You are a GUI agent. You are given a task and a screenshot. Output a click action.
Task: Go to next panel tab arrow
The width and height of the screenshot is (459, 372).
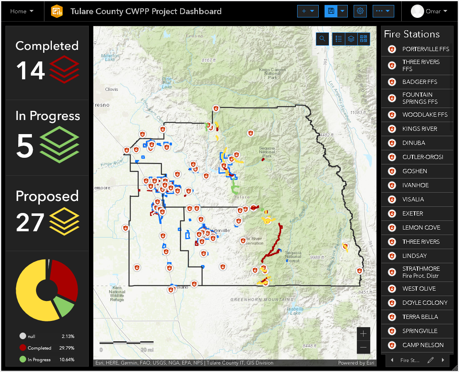443,360
